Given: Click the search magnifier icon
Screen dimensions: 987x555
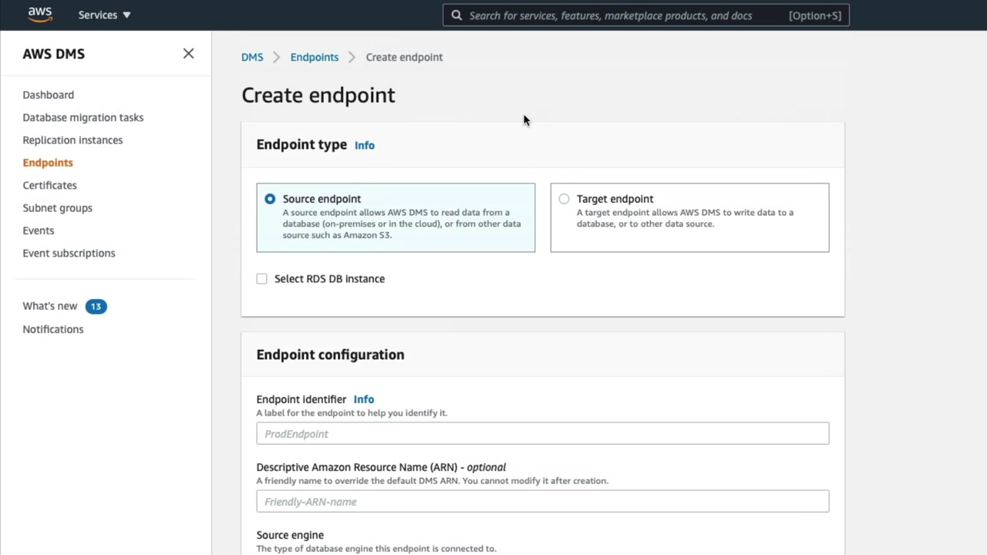Looking at the screenshot, I should click(456, 15).
